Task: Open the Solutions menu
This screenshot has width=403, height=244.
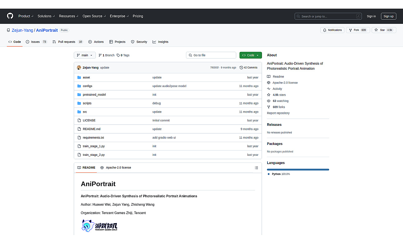Action: [x=46, y=16]
